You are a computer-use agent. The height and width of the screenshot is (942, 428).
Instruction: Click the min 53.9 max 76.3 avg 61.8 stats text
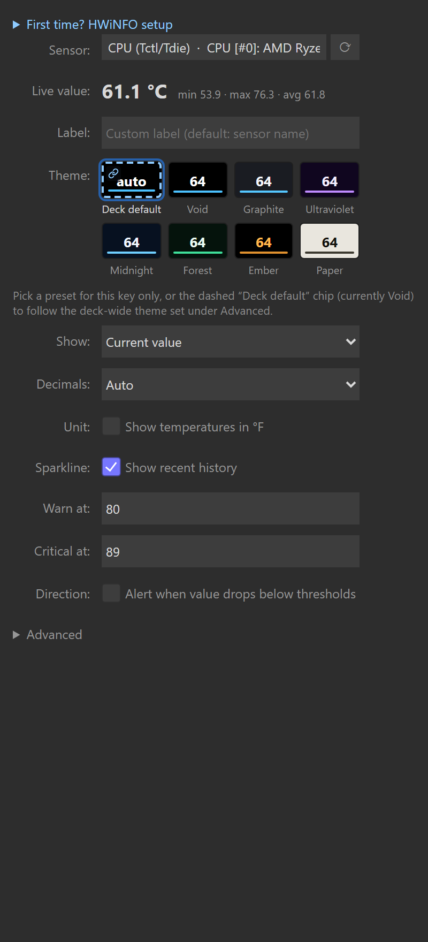[251, 95]
